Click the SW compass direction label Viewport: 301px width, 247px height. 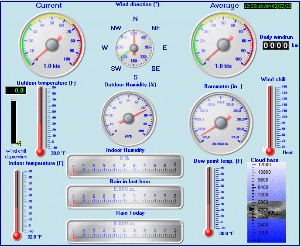coord(116,69)
